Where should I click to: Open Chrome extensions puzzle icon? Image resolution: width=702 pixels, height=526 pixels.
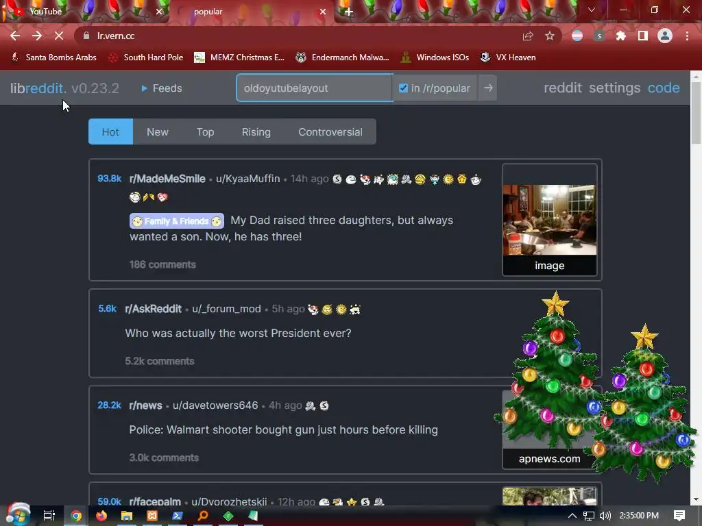click(x=621, y=36)
